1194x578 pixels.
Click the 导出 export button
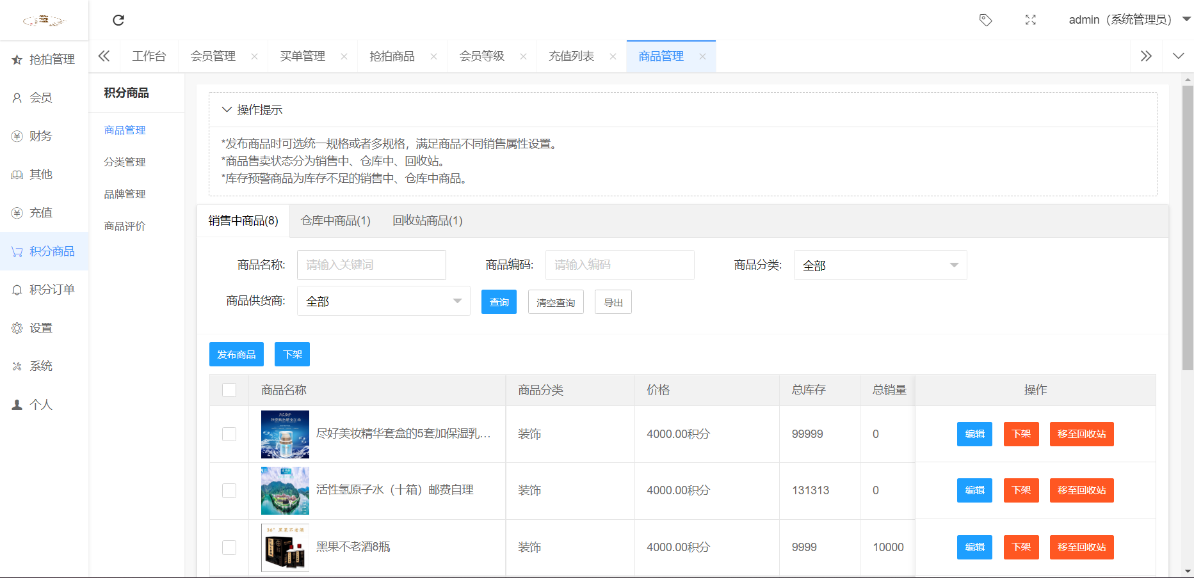pyautogui.click(x=613, y=302)
